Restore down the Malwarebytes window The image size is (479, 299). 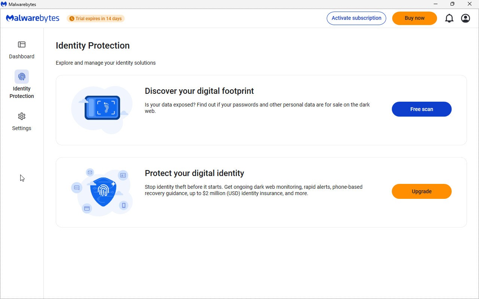pyautogui.click(x=452, y=4)
